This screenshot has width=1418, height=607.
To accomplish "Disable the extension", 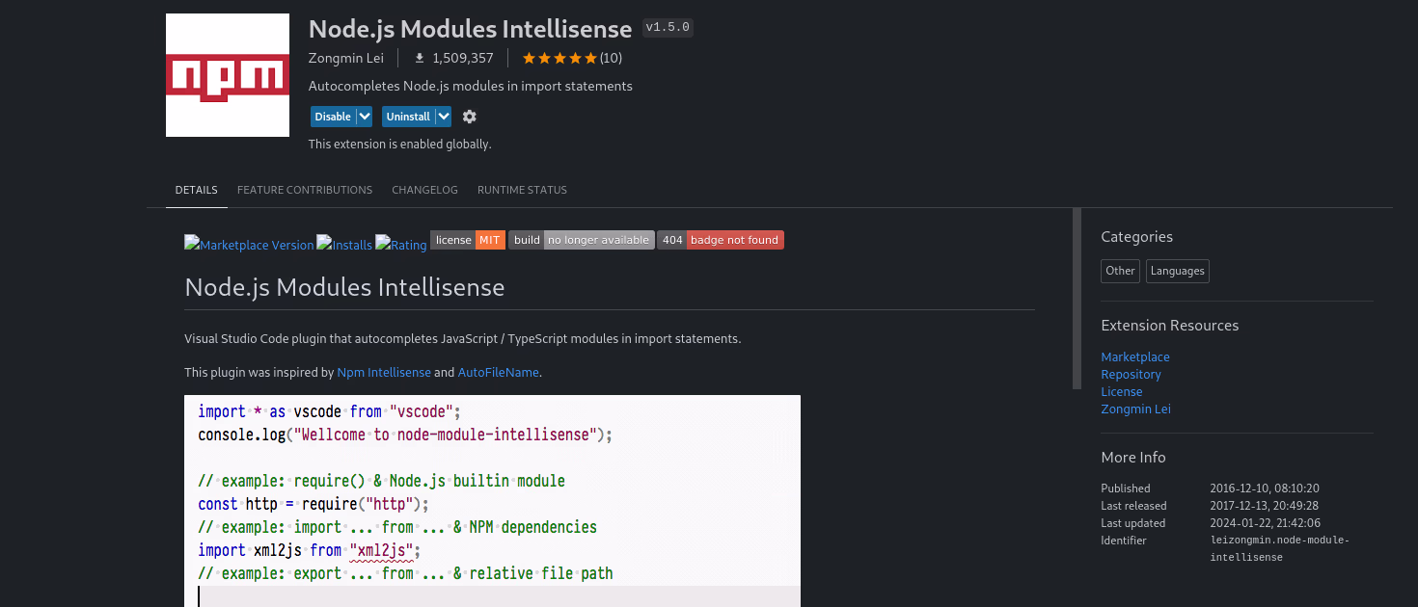I will click(x=333, y=117).
